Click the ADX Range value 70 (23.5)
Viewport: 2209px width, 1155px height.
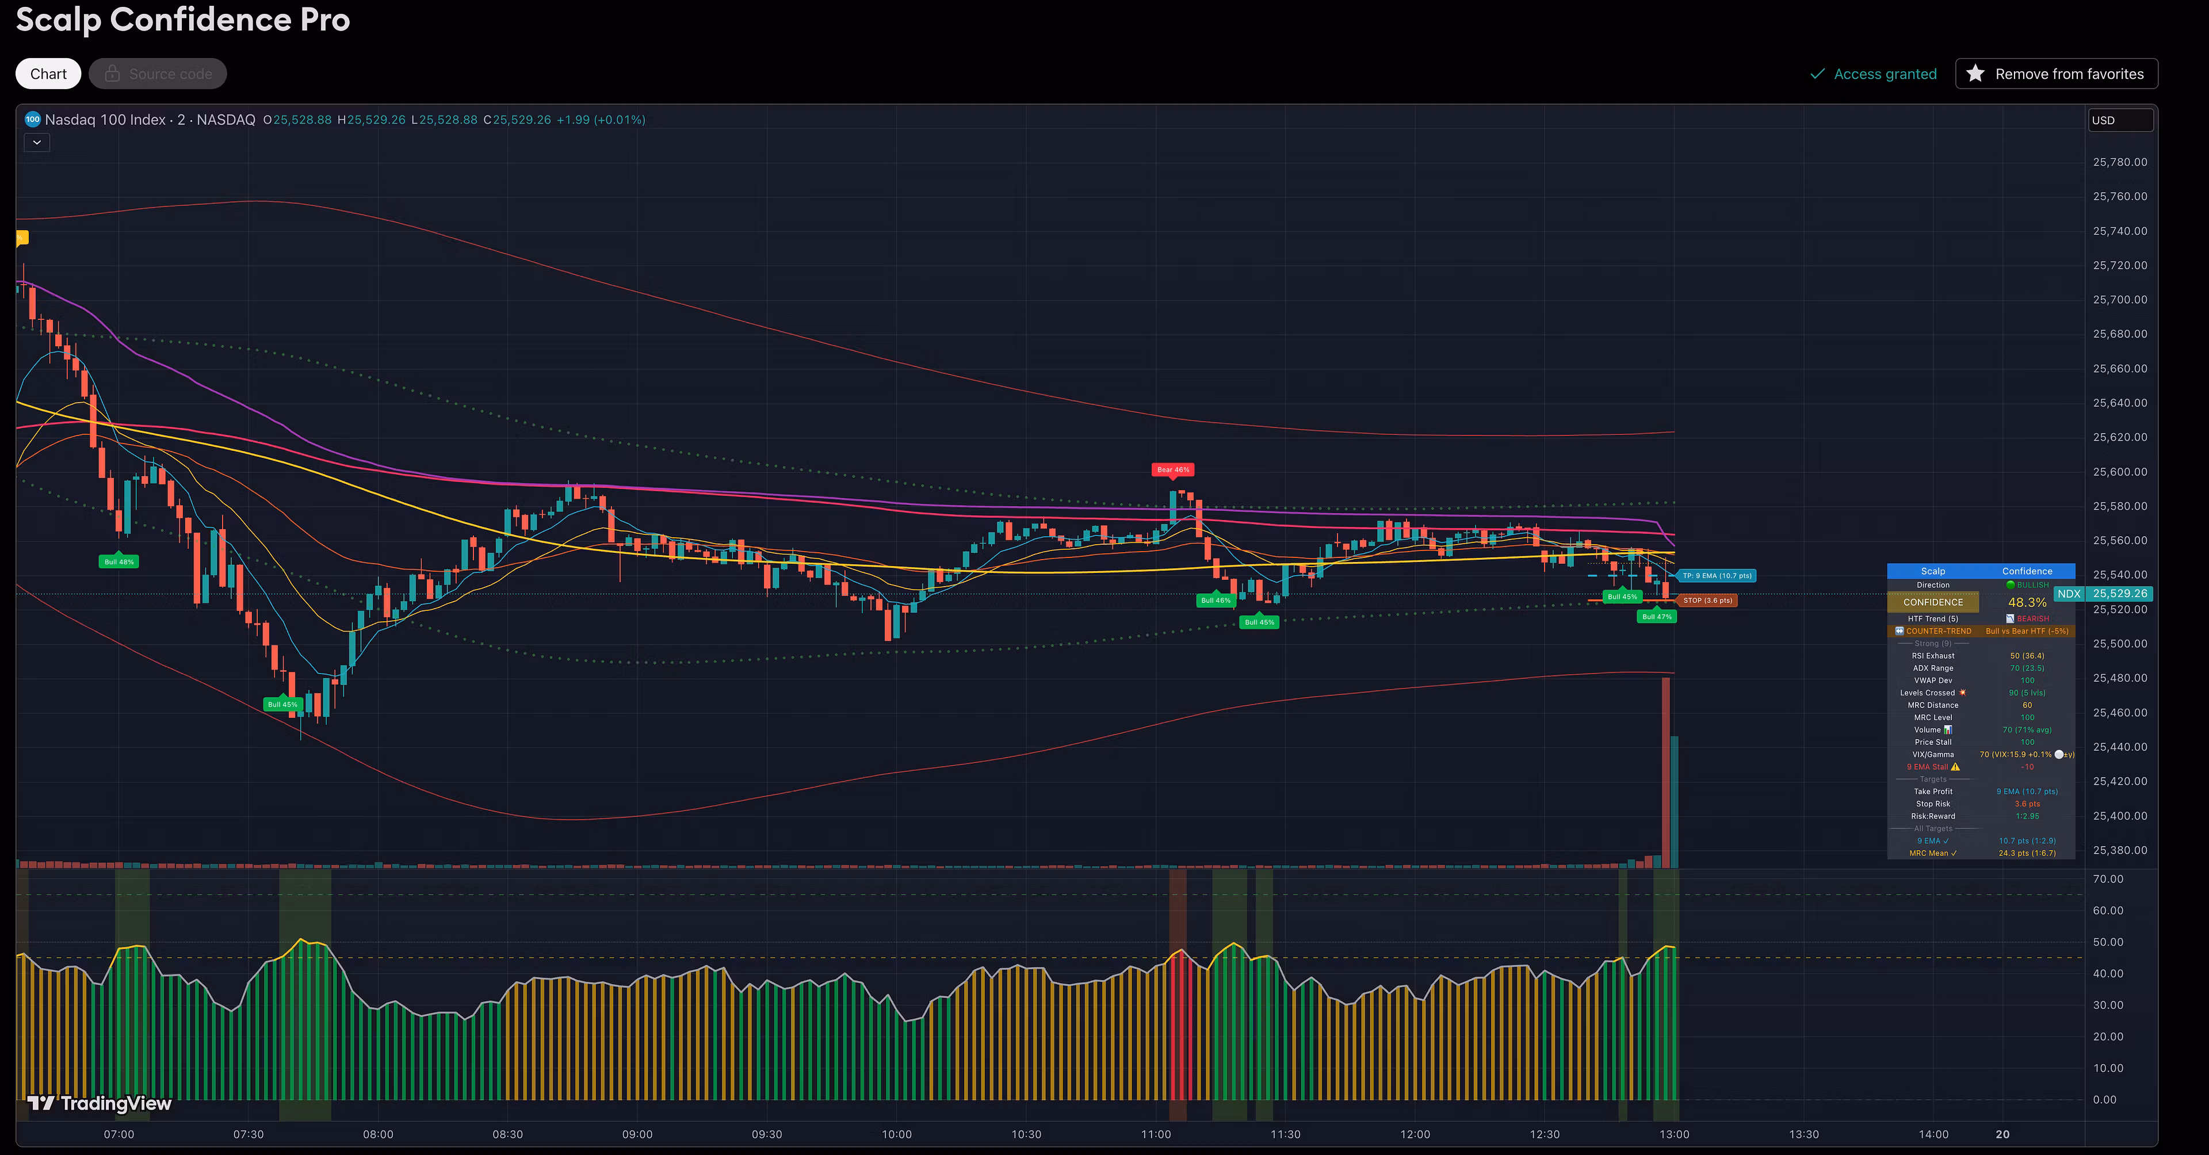tap(2027, 668)
